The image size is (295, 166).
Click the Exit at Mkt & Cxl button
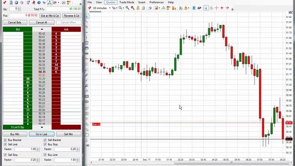tap(50, 16)
